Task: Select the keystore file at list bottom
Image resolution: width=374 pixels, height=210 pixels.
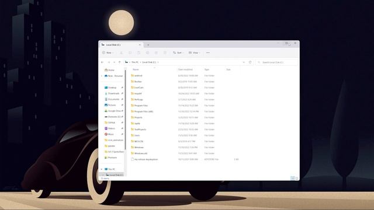Action: 144,159
